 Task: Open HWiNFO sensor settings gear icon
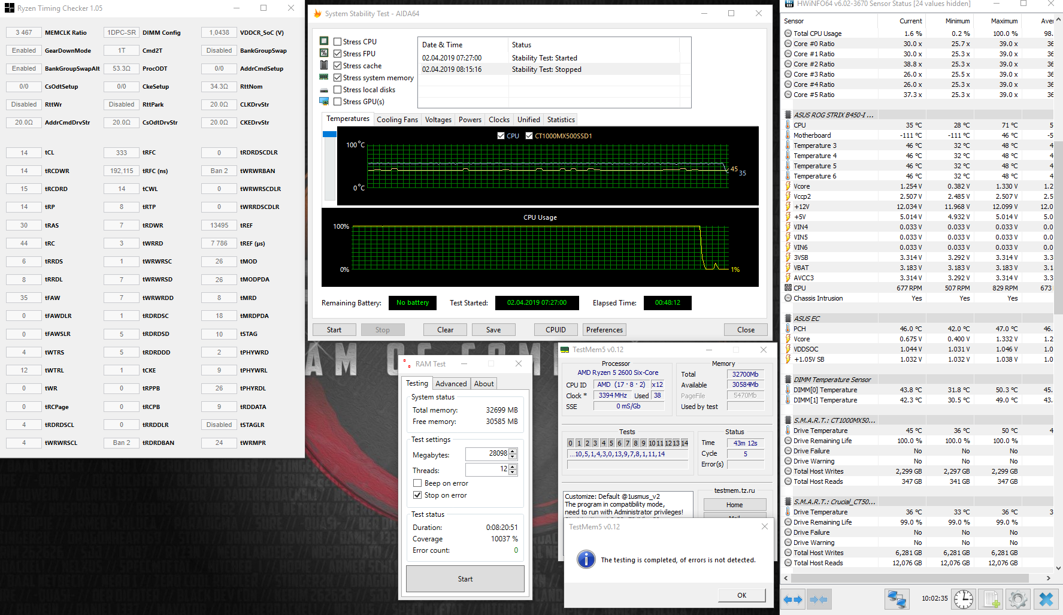point(1018,599)
